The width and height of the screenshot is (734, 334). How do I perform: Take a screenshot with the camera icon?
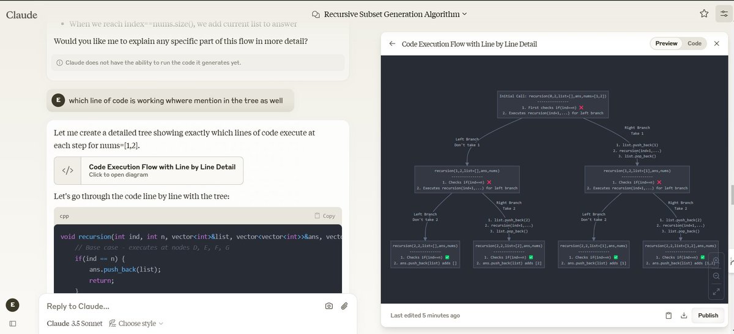[x=329, y=306]
